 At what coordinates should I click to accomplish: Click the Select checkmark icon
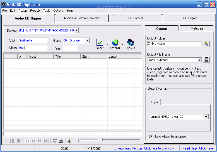100,42
